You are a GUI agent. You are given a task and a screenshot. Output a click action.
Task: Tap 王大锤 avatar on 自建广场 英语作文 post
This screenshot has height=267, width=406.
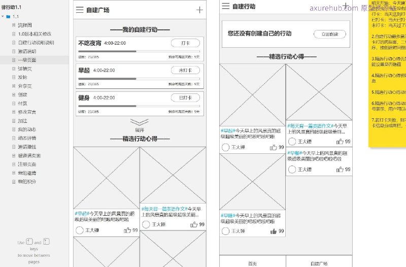pos(146,224)
